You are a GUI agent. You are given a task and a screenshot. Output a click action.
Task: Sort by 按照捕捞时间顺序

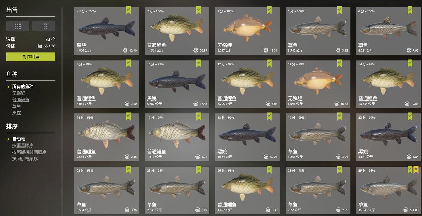(29, 152)
